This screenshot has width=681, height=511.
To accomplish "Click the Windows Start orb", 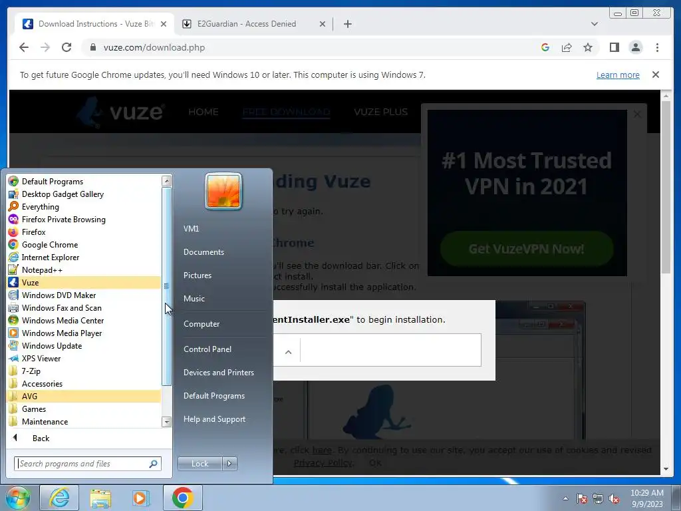I will pyautogui.click(x=17, y=498).
